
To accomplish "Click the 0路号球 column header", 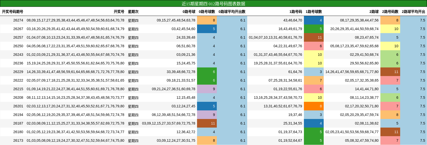I will coord(189,12).
